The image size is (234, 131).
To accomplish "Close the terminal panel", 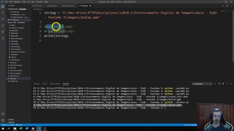I will click(x=231, y=84).
